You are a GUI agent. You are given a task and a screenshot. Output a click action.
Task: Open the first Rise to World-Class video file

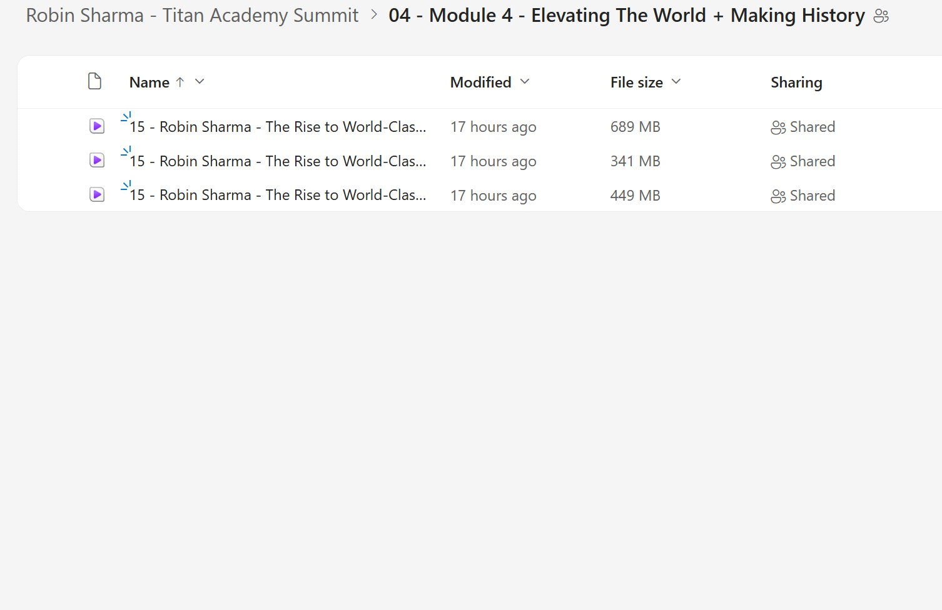(x=278, y=126)
